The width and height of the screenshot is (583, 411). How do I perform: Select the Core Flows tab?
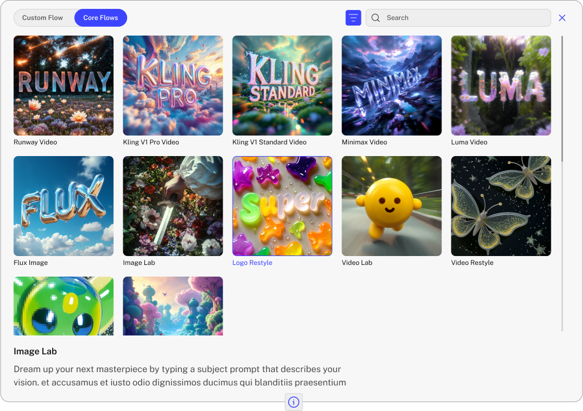coord(100,18)
